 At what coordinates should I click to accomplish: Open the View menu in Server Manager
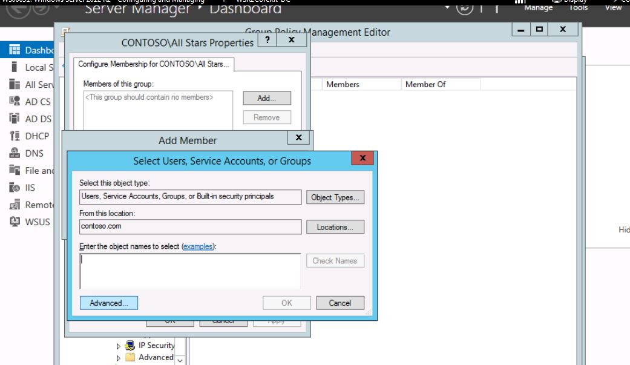613,7
